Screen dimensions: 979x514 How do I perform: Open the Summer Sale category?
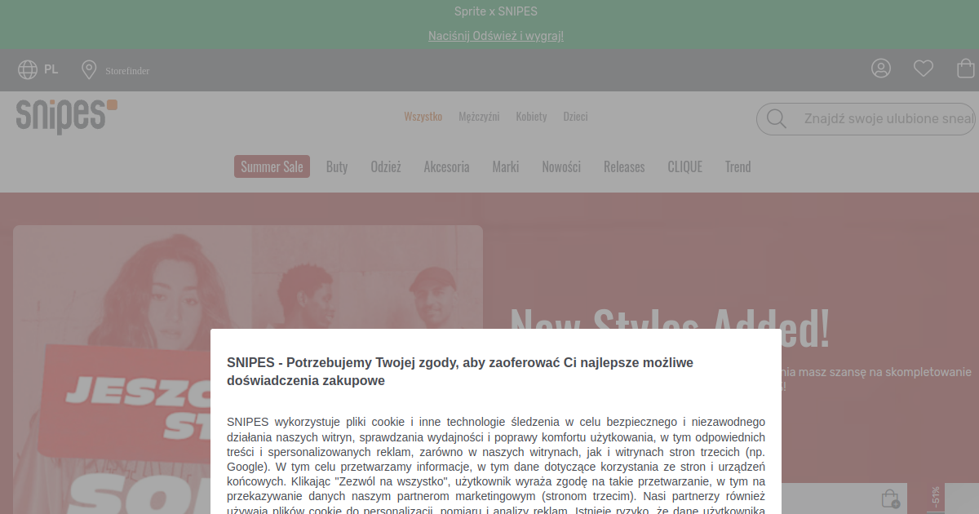point(272,166)
